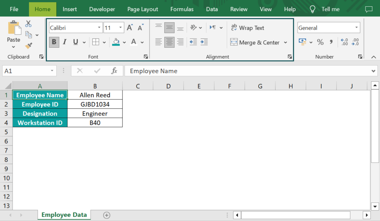Click the Comma Style icon

[x=331, y=42]
